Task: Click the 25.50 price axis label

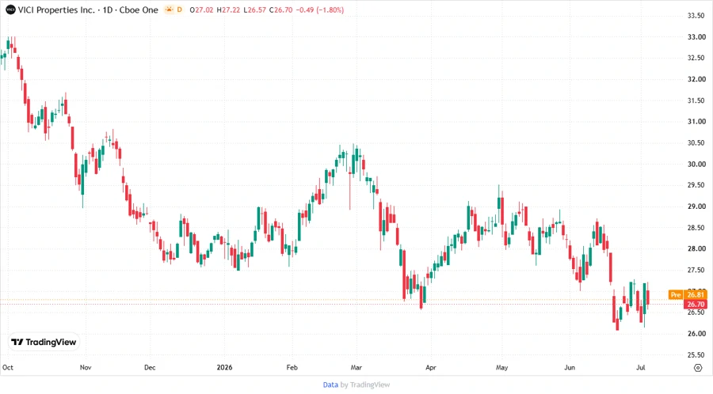Action: pyautogui.click(x=696, y=355)
